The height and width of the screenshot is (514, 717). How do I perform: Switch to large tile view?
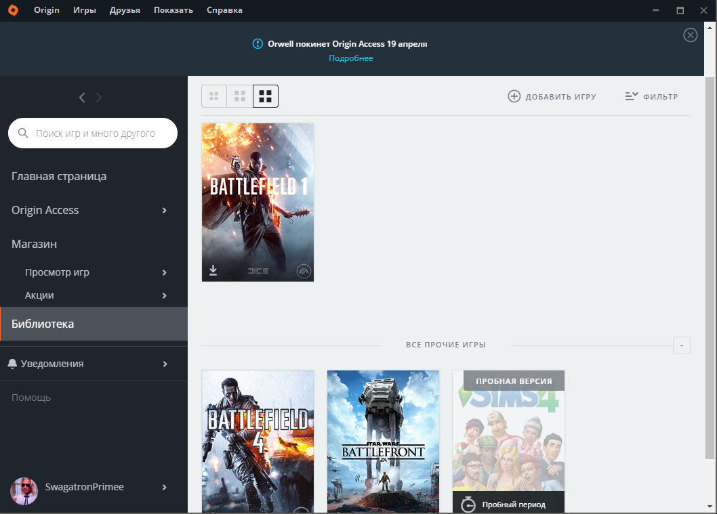pyautogui.click(x=266, y=96)
